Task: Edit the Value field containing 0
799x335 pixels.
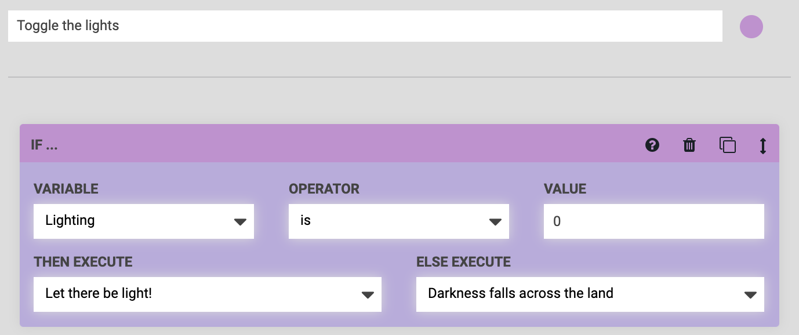Action: (x=653, y=221)
